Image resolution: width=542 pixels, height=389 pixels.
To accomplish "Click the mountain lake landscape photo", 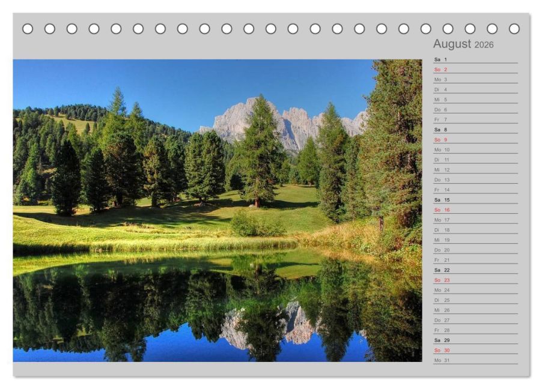I will click(x=218, y=210).
